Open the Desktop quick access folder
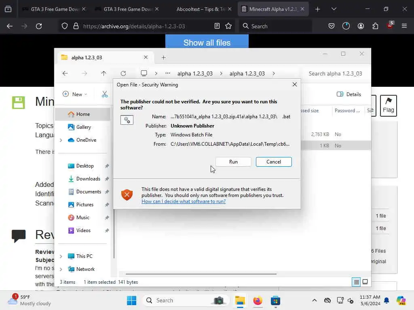The image size is (414, 310). tap(85, 166)
